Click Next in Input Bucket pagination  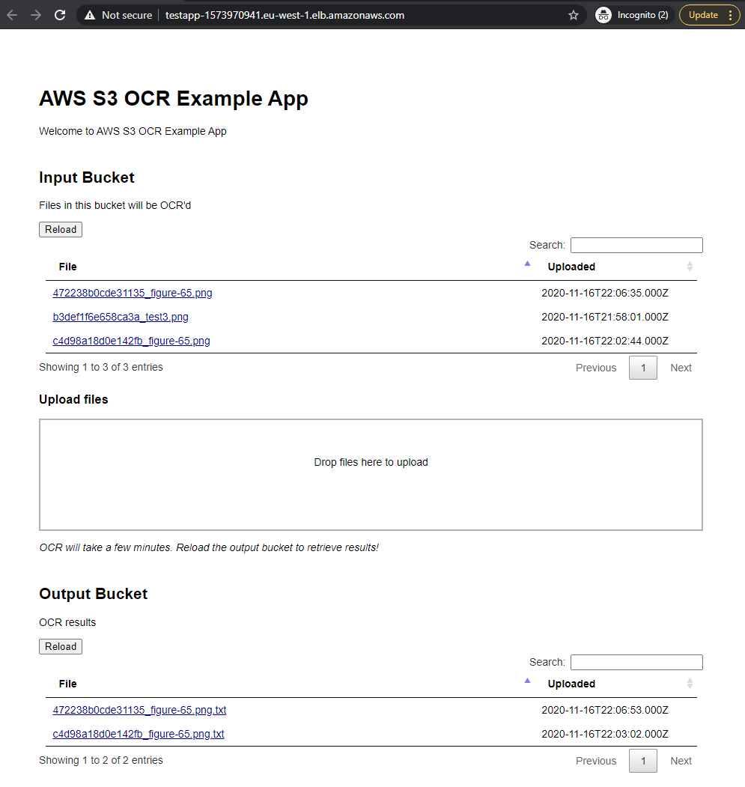[681, 368]
